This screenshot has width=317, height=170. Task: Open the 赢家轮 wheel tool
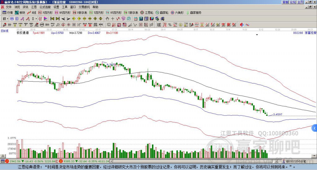pos(162,12)
